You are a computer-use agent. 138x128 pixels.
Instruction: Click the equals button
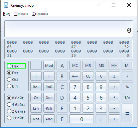coord(127,114)
